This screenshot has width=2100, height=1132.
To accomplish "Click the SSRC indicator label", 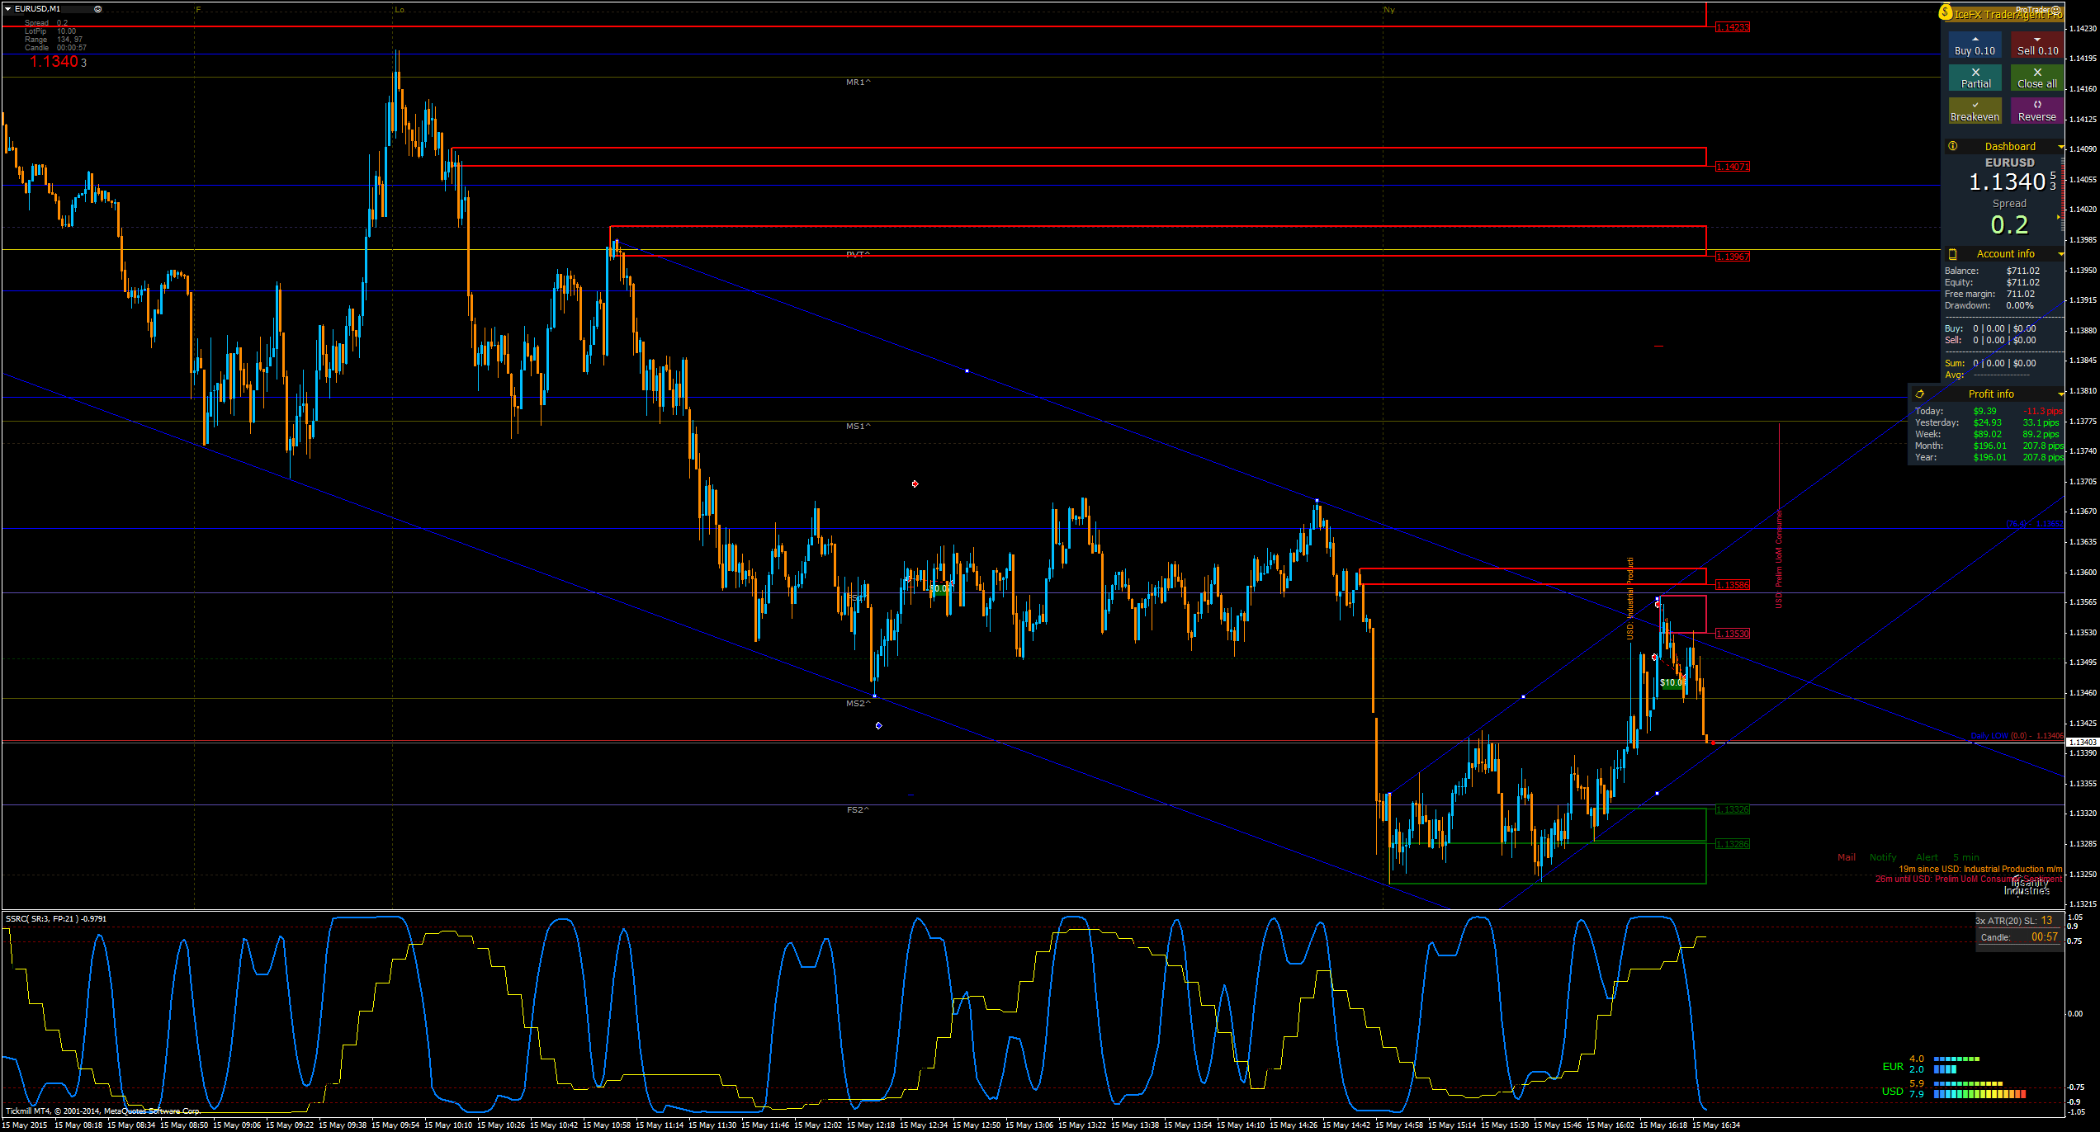I will click(x=56, y=918).
